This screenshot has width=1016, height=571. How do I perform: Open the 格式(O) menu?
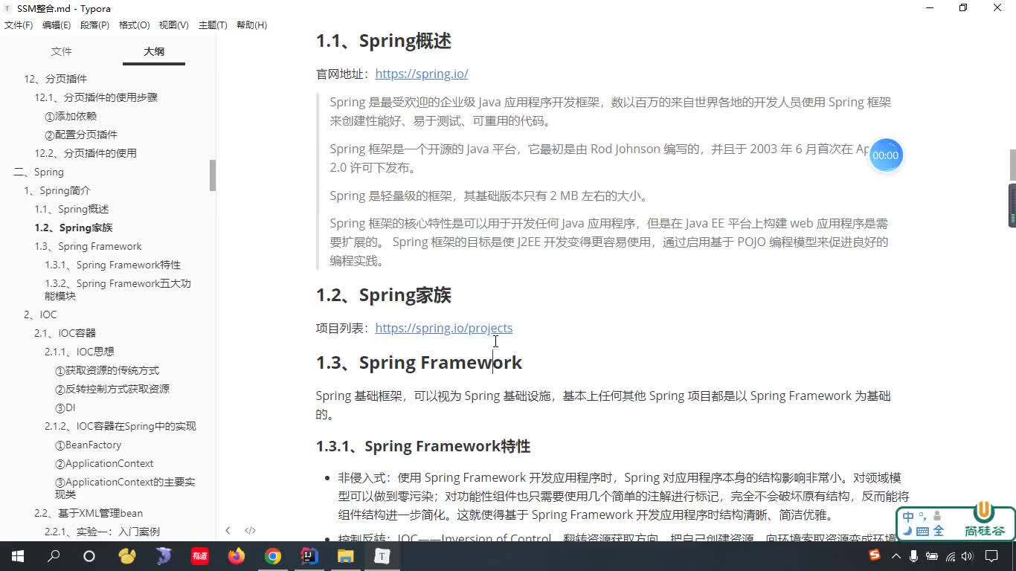[134, 25]
